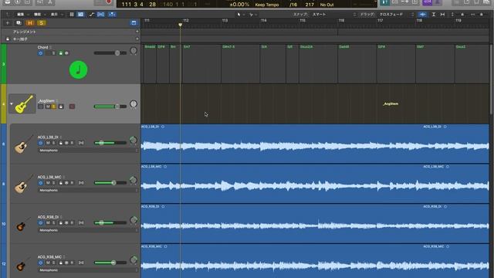Image resolution: width=494 pixels, height=278 pixels.
Task: Toggle global tracks view button
Action: [x=134, y=23]
